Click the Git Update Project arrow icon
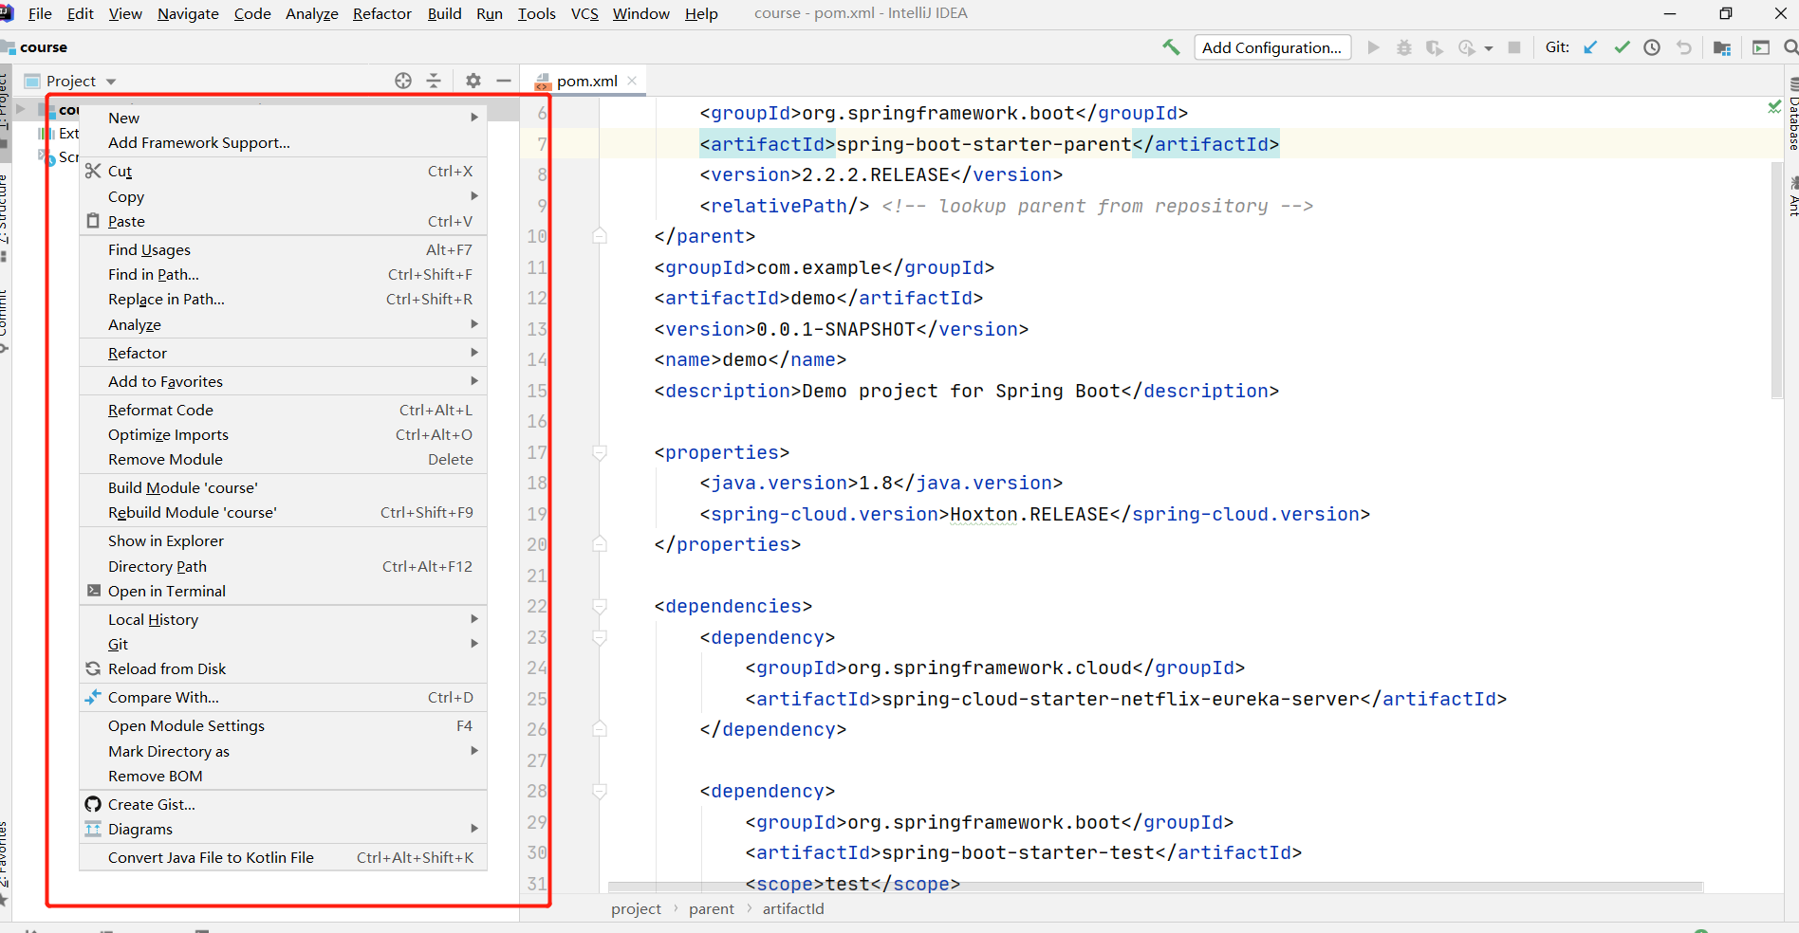This screenshot has width=1799, height=933. point(1591,47)
